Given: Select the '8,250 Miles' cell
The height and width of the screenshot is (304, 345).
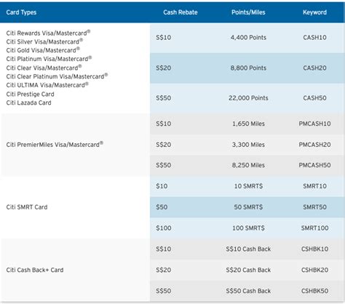Looking at the screenshot, I should coord(248,165).
